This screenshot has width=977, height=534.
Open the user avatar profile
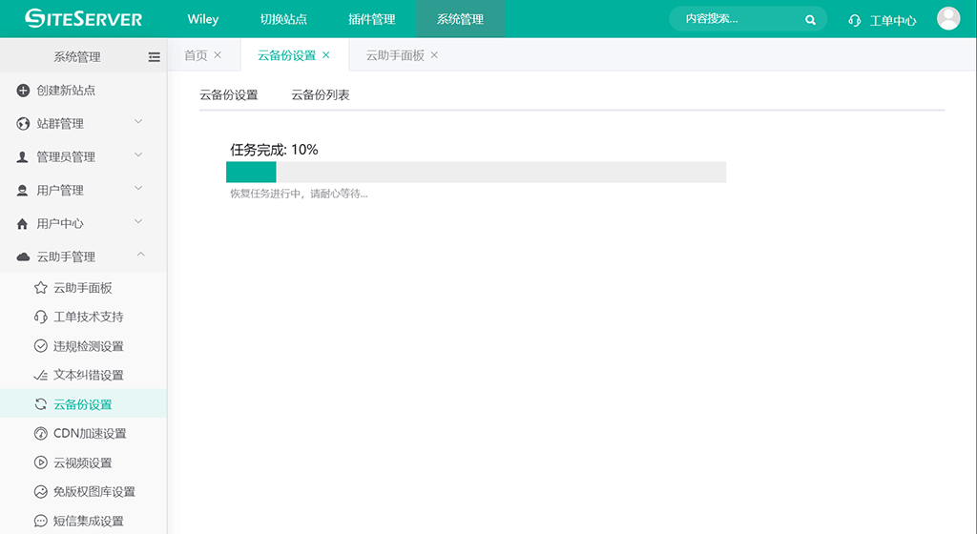(947, 18)
